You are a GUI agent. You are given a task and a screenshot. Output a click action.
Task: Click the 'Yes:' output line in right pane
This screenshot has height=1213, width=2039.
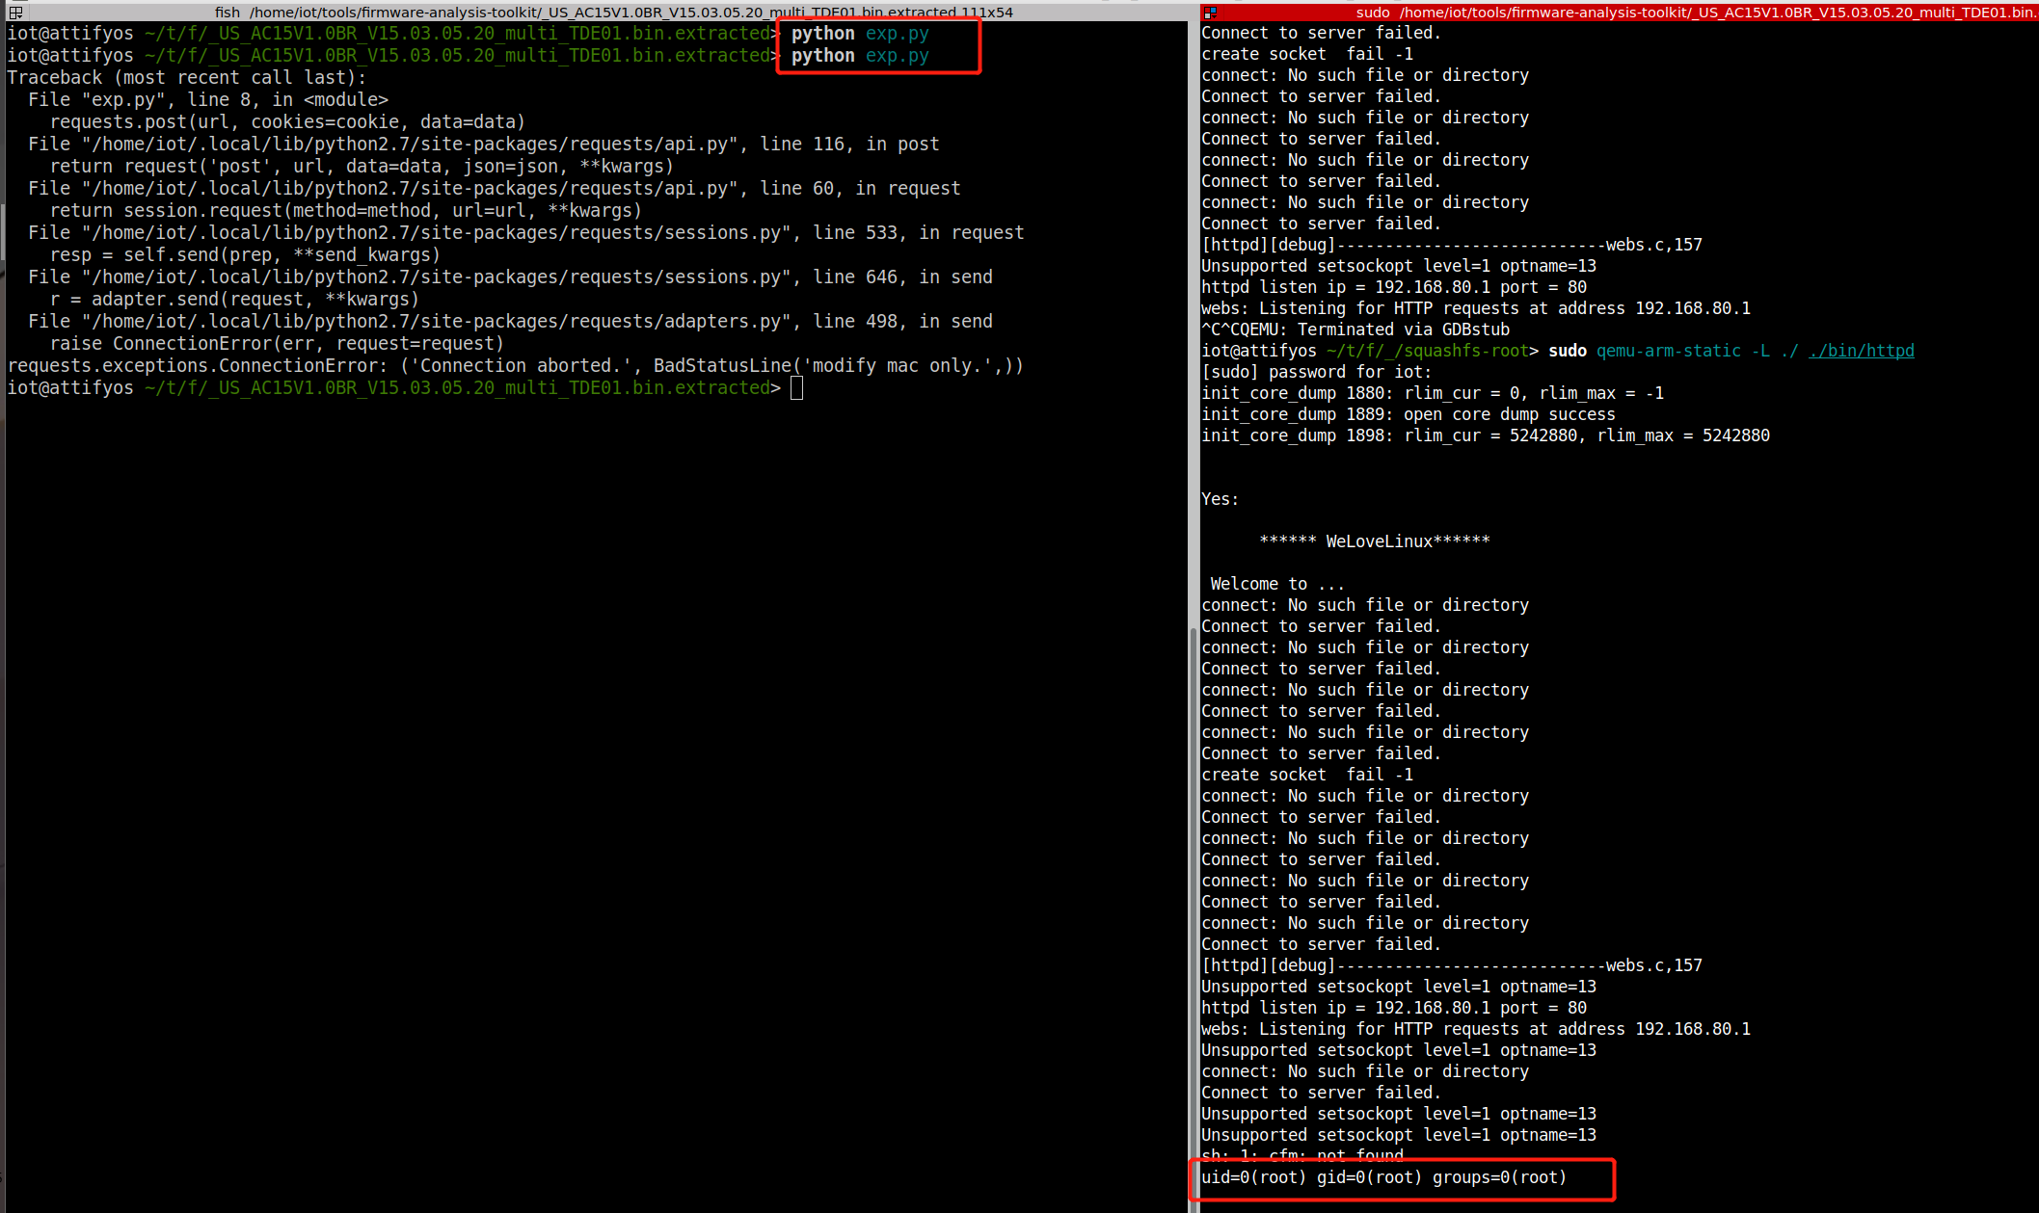pos(1220,499)
